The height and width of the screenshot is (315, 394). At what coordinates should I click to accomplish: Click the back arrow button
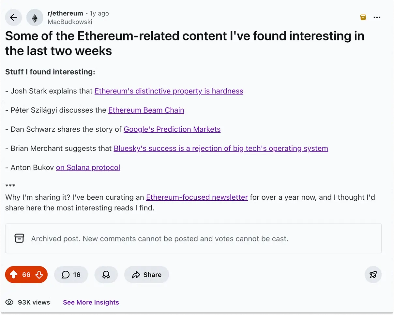[x=14, y=18]
